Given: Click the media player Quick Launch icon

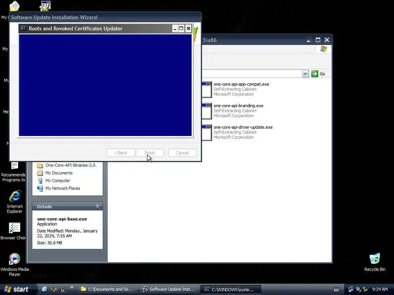Looking at the screenshot, I should click(63, 289).
